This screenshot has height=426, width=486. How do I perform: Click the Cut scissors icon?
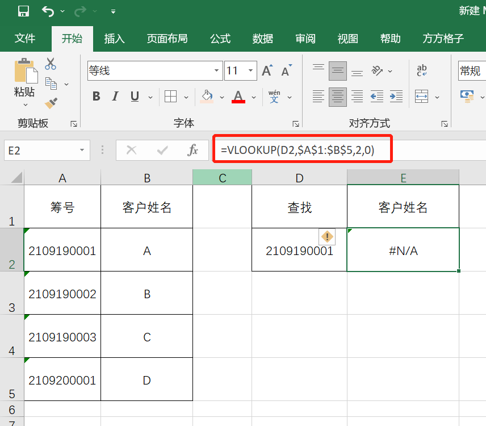(x=51, y=64)
